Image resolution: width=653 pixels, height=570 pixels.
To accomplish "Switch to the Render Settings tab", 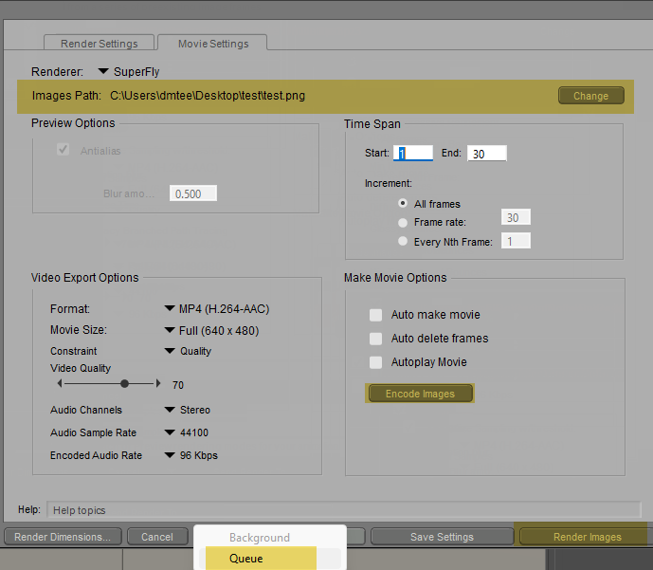I will [100, 44].
